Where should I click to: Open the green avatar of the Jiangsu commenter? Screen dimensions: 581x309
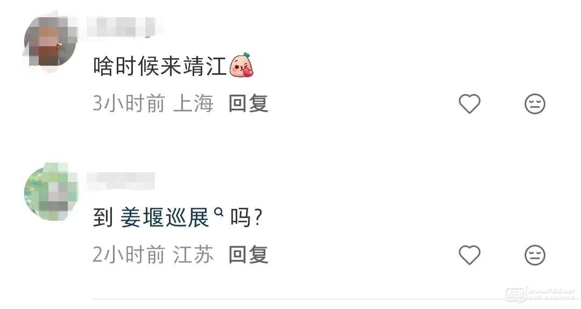[50, 192]
